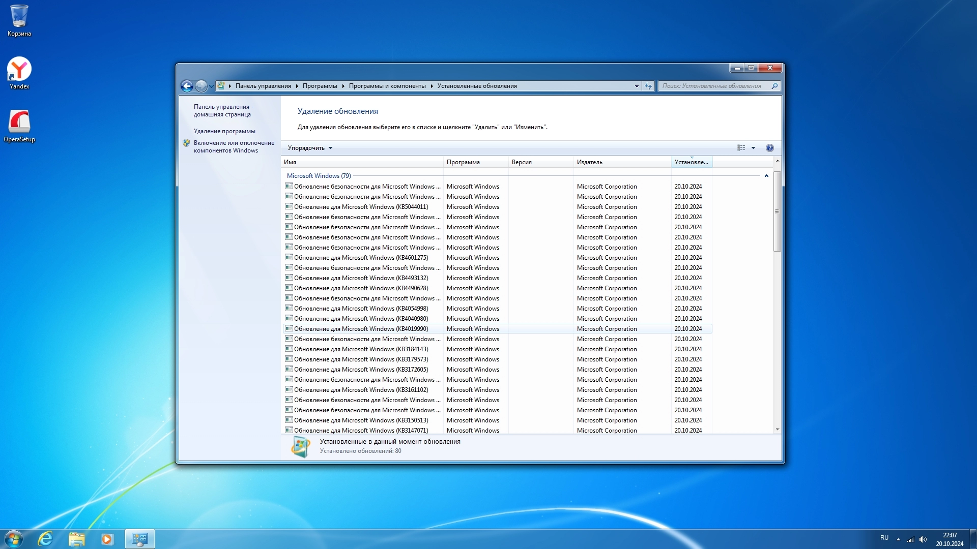Open view options dropdown arrow
Viewport: 977px width, 549px height.
click(x=753, y=148)
